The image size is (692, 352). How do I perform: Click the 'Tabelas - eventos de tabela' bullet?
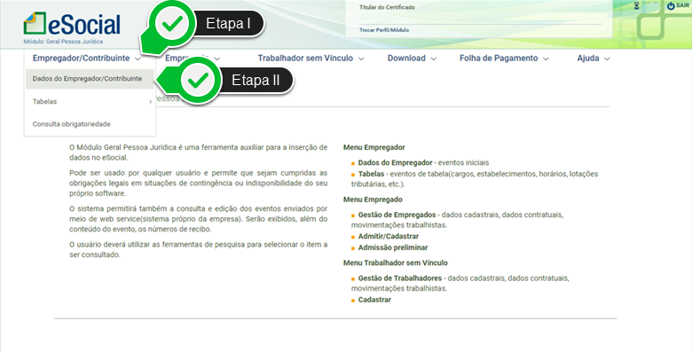tap(475, 179)
